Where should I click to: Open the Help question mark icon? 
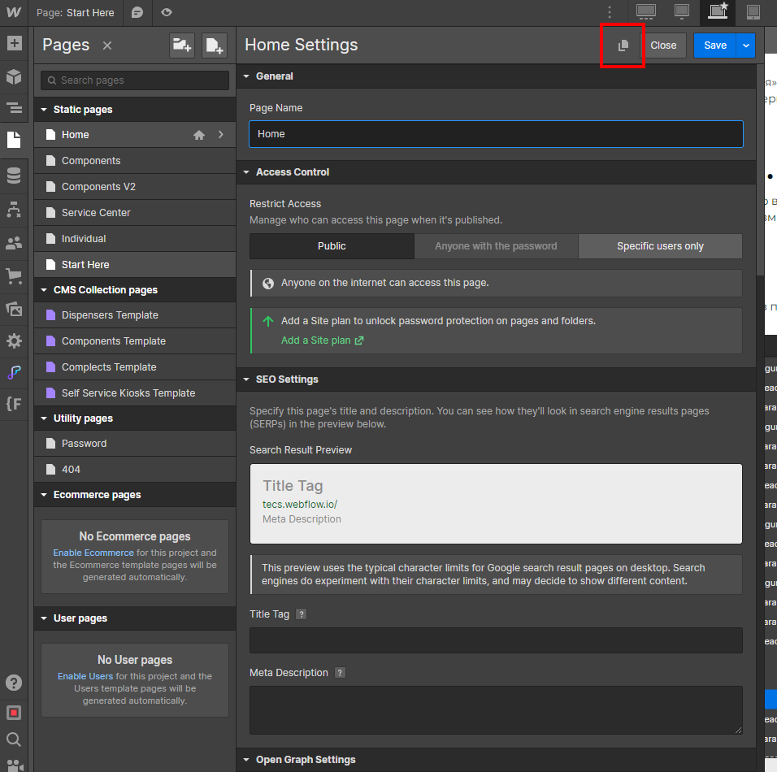[x=14, y=683]
